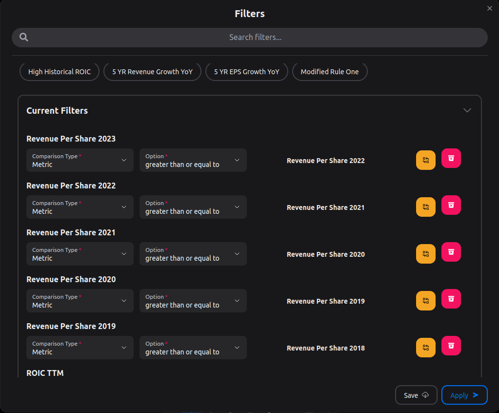Close the Filters dialog with X
499x413 pixels.
tap(489, 8)
